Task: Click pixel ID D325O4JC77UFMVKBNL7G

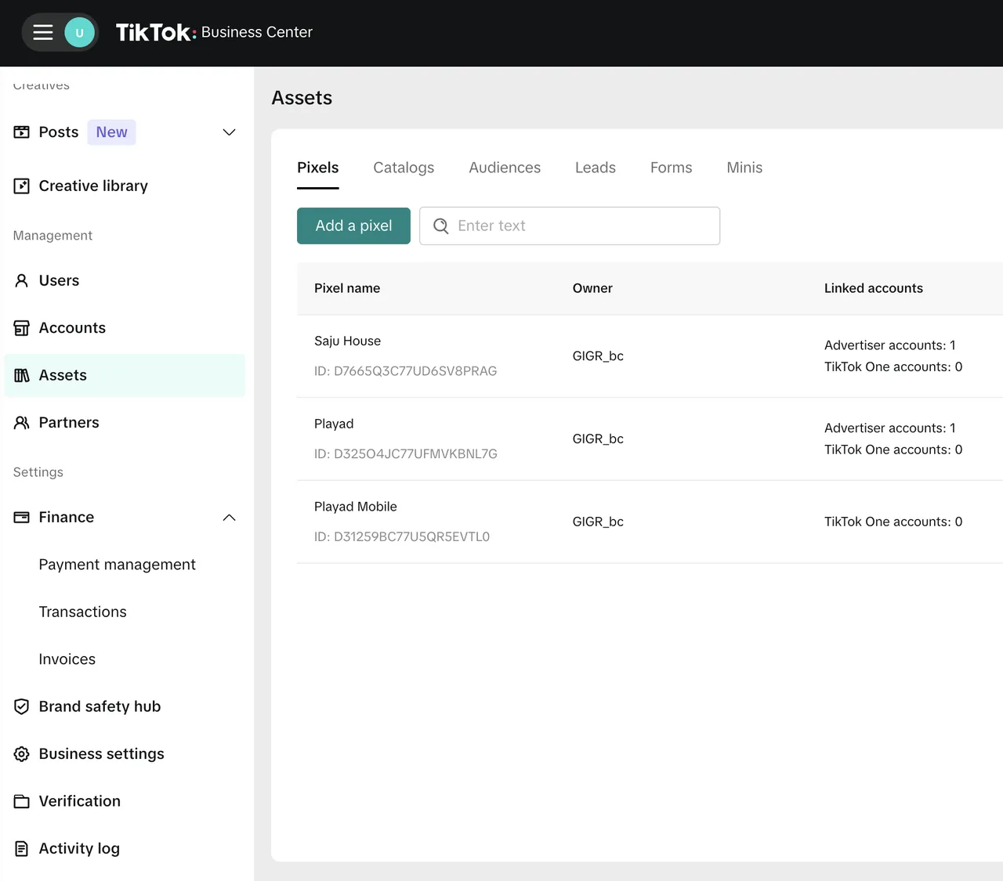Action: click(406, 454)
